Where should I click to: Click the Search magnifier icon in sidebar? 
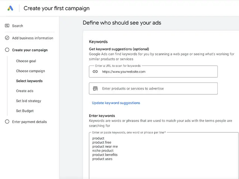coord(7,26)
